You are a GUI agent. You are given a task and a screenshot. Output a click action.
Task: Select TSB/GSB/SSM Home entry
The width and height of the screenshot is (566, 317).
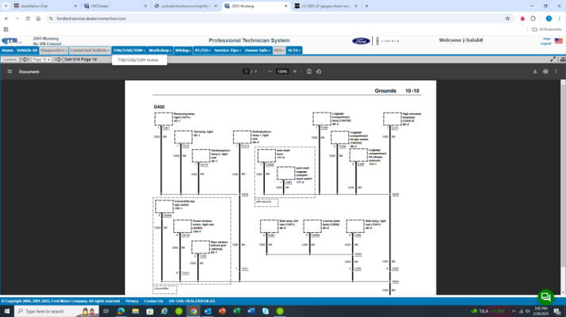(x=138, y=60)
